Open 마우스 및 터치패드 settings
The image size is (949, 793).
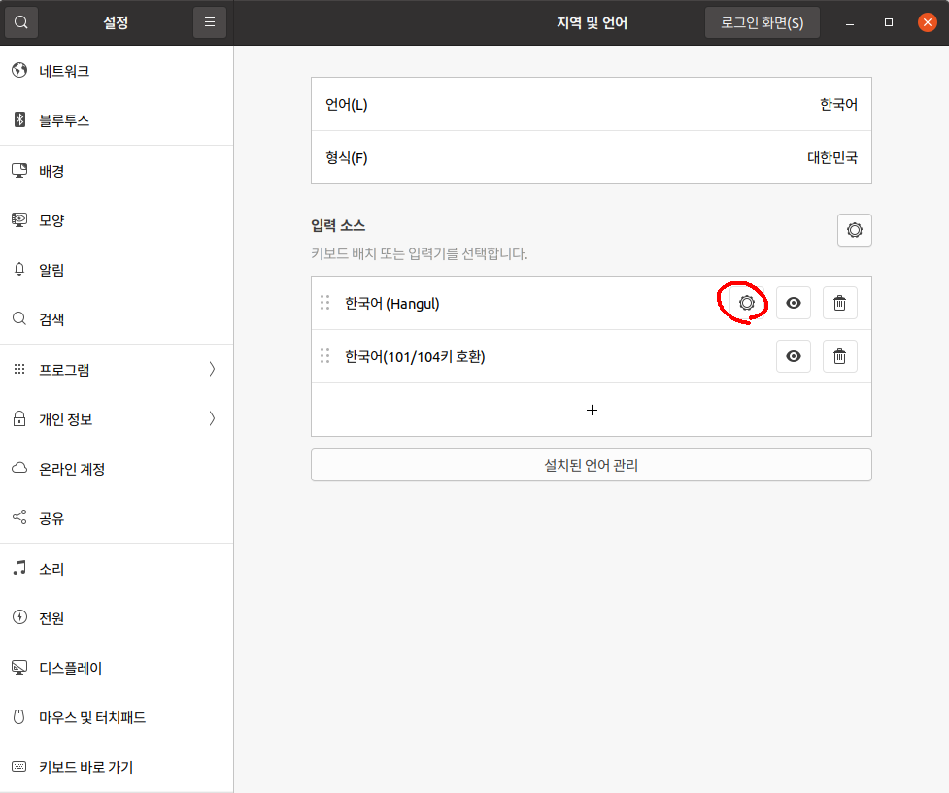pos(117,717)
